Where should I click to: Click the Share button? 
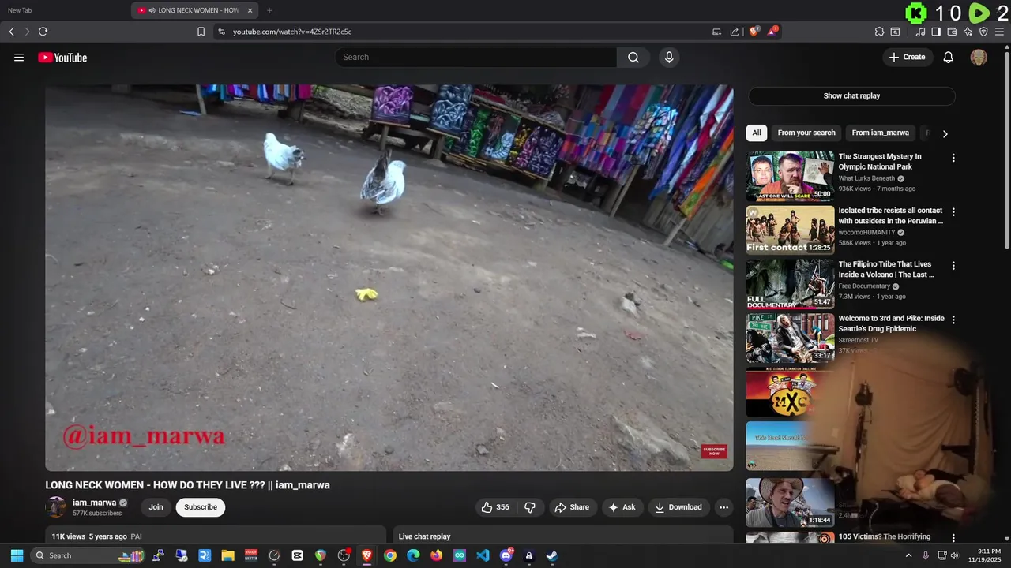(572, 507)
